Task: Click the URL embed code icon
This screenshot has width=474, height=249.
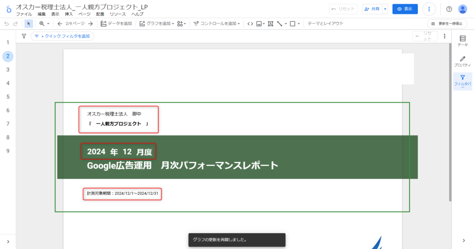Action: pyautogui.click(x=250, y=24)
